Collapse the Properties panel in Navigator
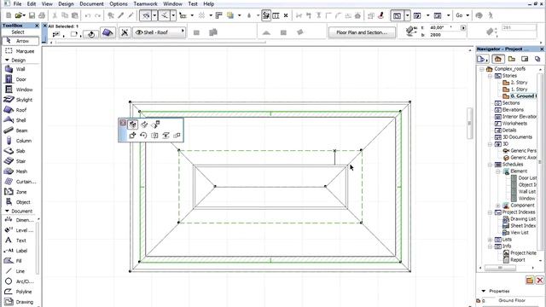Image resolution: width=546 pixels, height=307 pixels. (484, 291)
